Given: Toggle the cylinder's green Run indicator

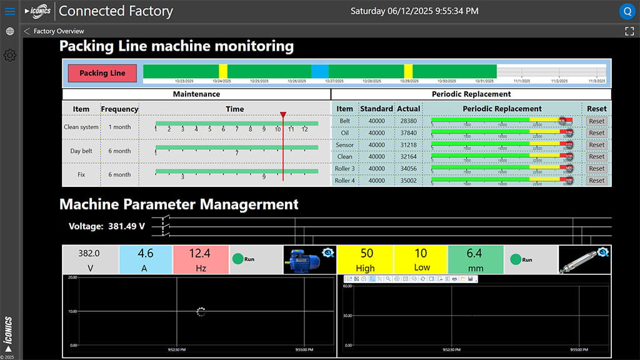Looking at the screenshot, I should point(516,259).
